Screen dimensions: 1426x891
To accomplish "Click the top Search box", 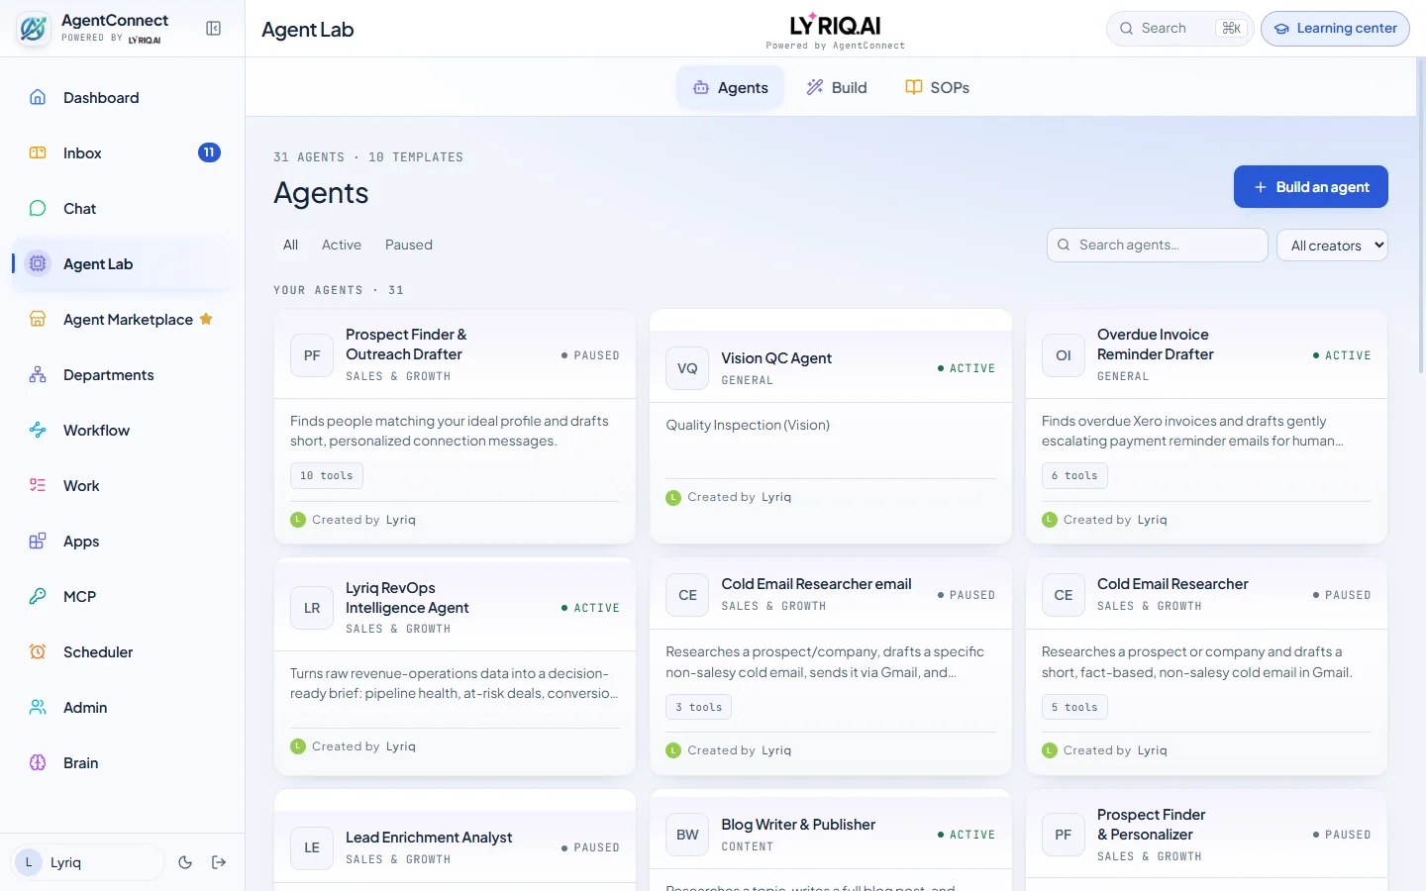I will pyautogui.click(x=1179, y=29).
